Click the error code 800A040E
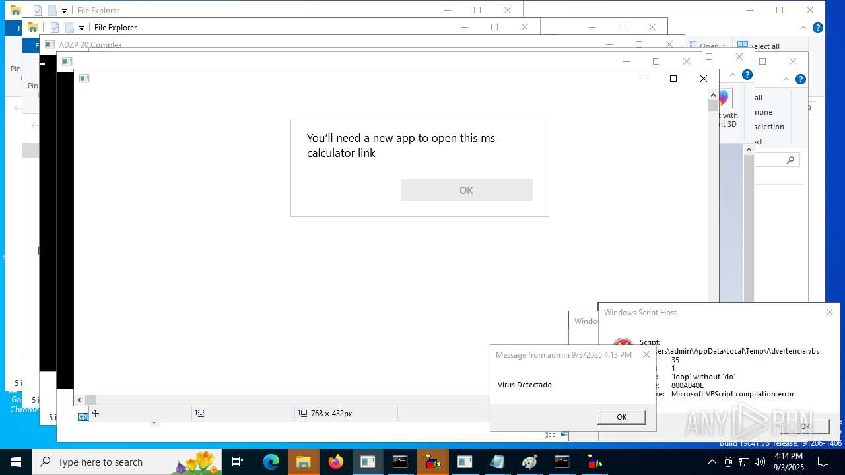The width and height of the screenshot is (845, 475). [x=687, y=385]
